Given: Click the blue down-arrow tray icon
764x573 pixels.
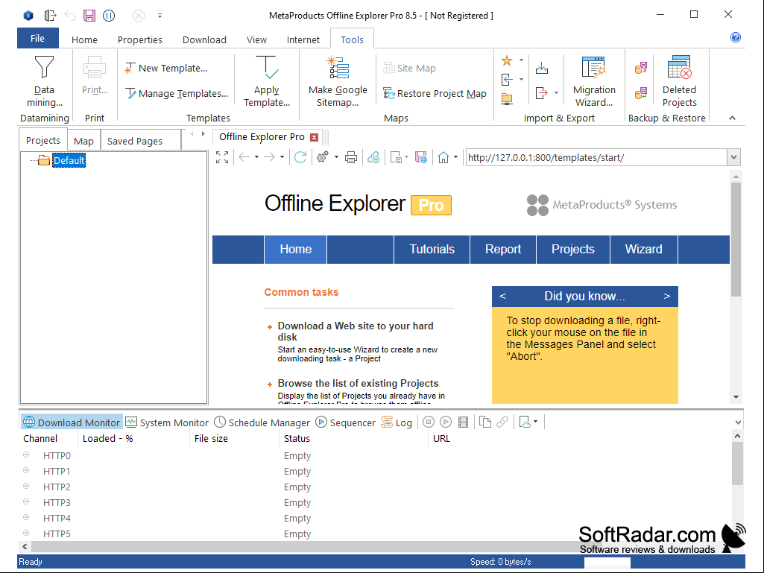Looking at the screenshot, I should [541, 68].
